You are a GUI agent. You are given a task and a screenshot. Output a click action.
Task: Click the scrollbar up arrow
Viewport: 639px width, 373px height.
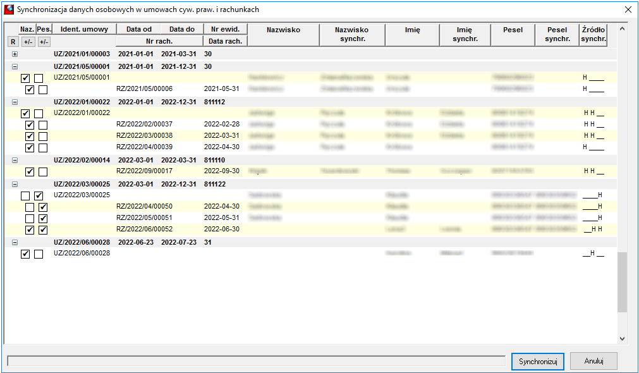pos(622,28)
